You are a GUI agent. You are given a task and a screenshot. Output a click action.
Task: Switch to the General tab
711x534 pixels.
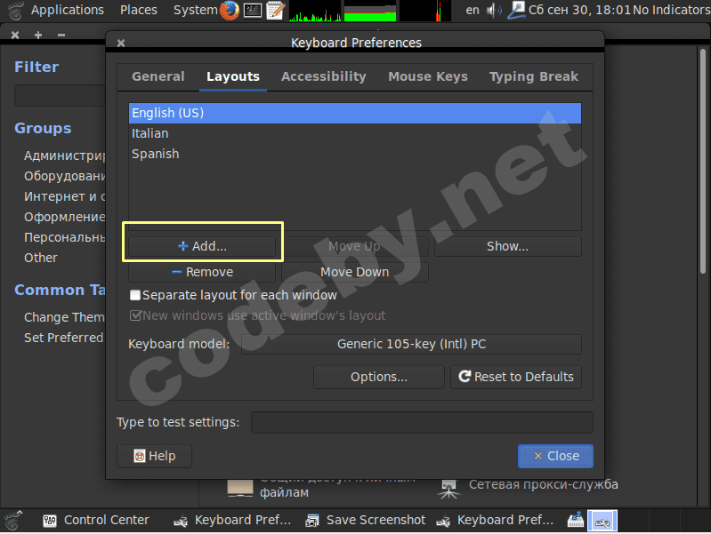click(x=158, y=76)
